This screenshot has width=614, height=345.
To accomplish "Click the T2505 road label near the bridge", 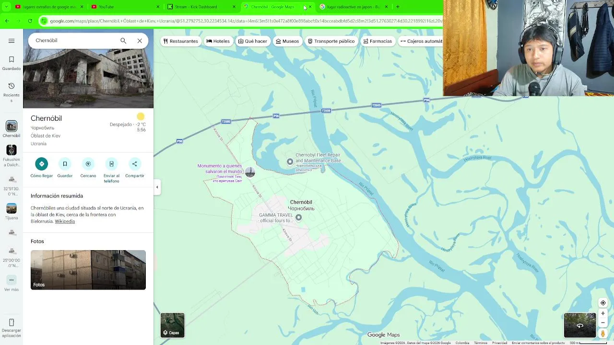I will (x=326, y=111).
